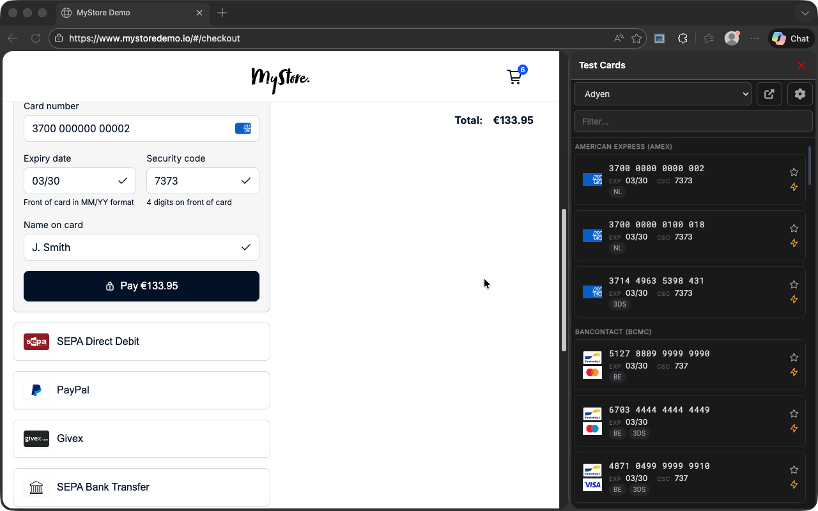Click the PayPal logo icon

tap(36, 390)
